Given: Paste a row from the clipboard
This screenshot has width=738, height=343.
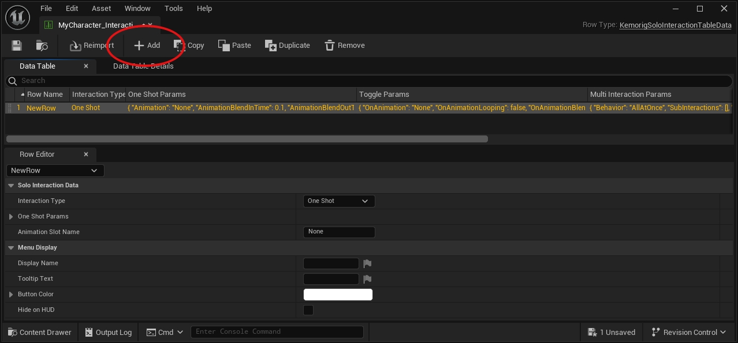Looking at the screenshot, I should 234,46.
